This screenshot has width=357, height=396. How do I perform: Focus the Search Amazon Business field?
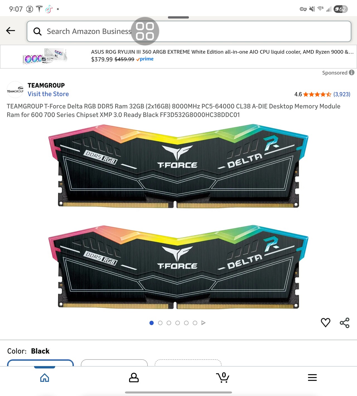(189, 32)
